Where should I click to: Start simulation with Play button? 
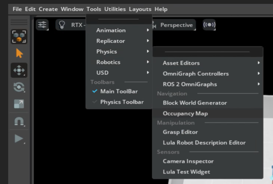click(19, 139)
